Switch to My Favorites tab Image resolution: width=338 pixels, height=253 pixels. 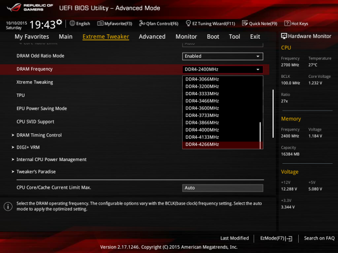pyautogui.click(x=32, y=36)
